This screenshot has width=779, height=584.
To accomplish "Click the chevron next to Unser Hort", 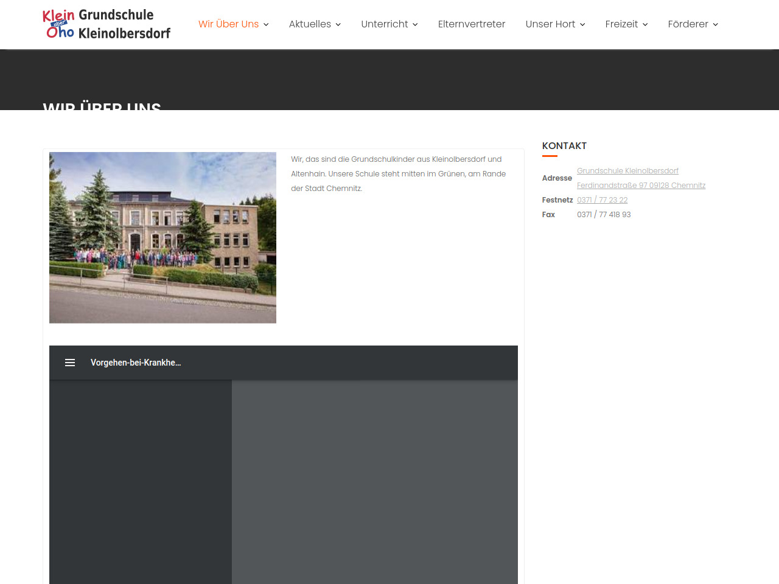I will point(582,24).
